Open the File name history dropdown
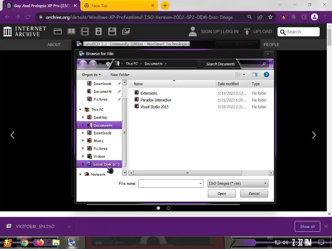332x249 pixels. pyautogui.click(x=200, y=184)
